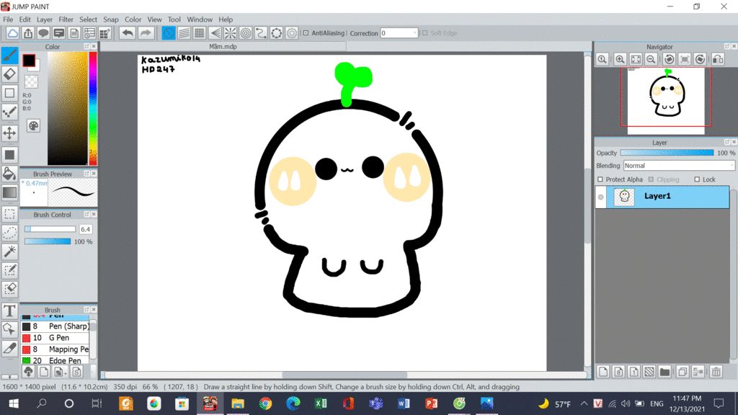Screen dimensions: 738x415
Task: Open the File menu
Action: [x=8, y=19]
